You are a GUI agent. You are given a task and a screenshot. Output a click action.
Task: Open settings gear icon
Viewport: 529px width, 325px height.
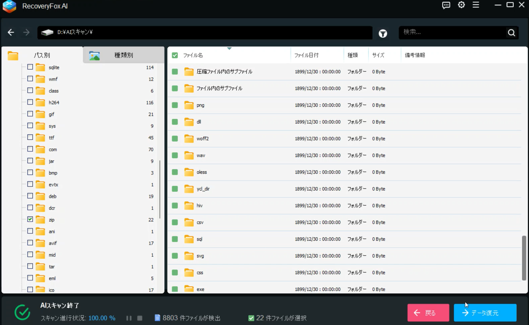461,5
